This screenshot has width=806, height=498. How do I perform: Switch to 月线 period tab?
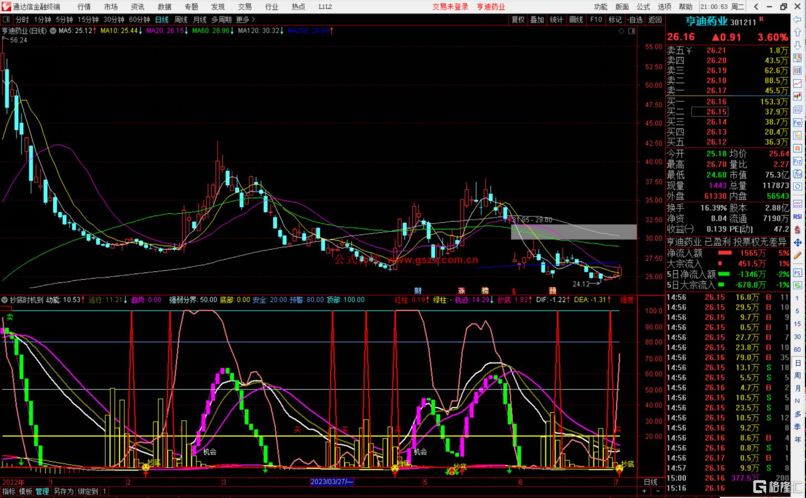(200, 19)
